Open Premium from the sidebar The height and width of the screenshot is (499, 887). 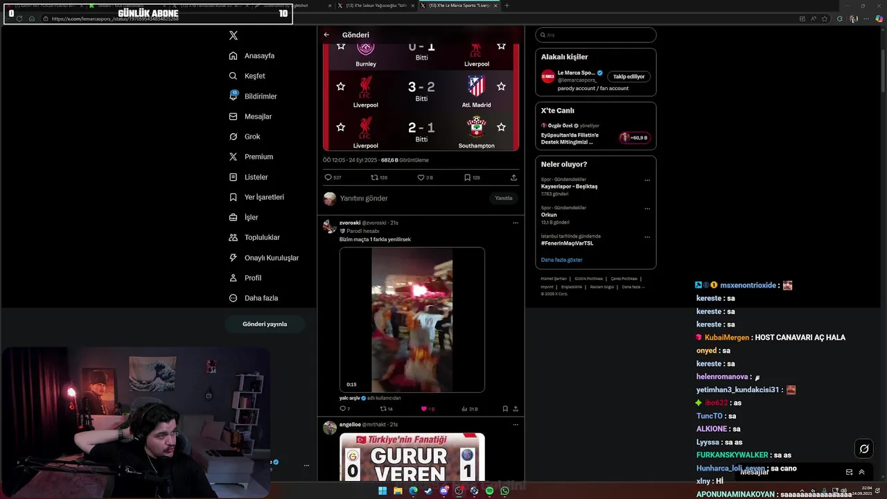(x=251, y=157)
